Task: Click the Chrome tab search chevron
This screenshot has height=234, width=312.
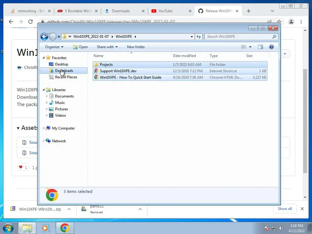Action: [x=272, y=11]
